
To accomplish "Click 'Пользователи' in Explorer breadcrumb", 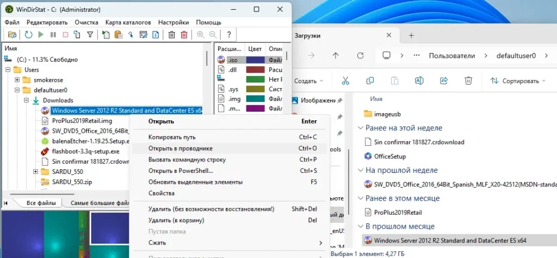I will point(451,56).
